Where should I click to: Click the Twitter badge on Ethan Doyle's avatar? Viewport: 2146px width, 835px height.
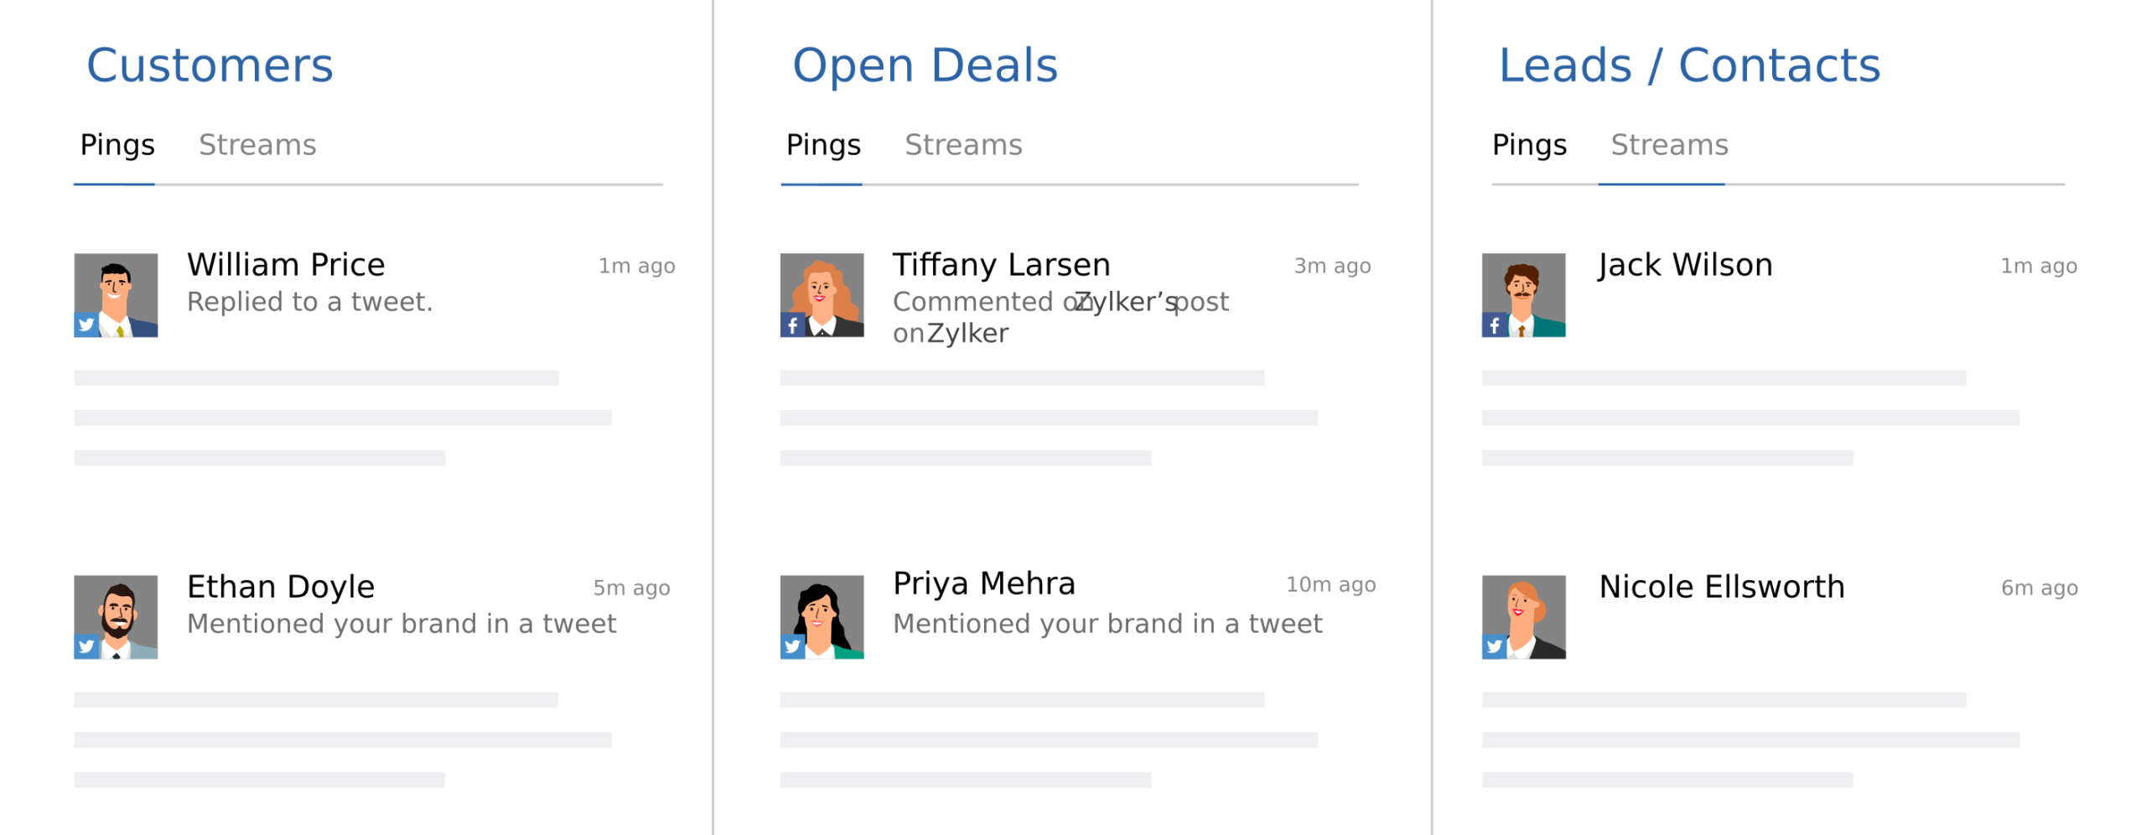86,646
